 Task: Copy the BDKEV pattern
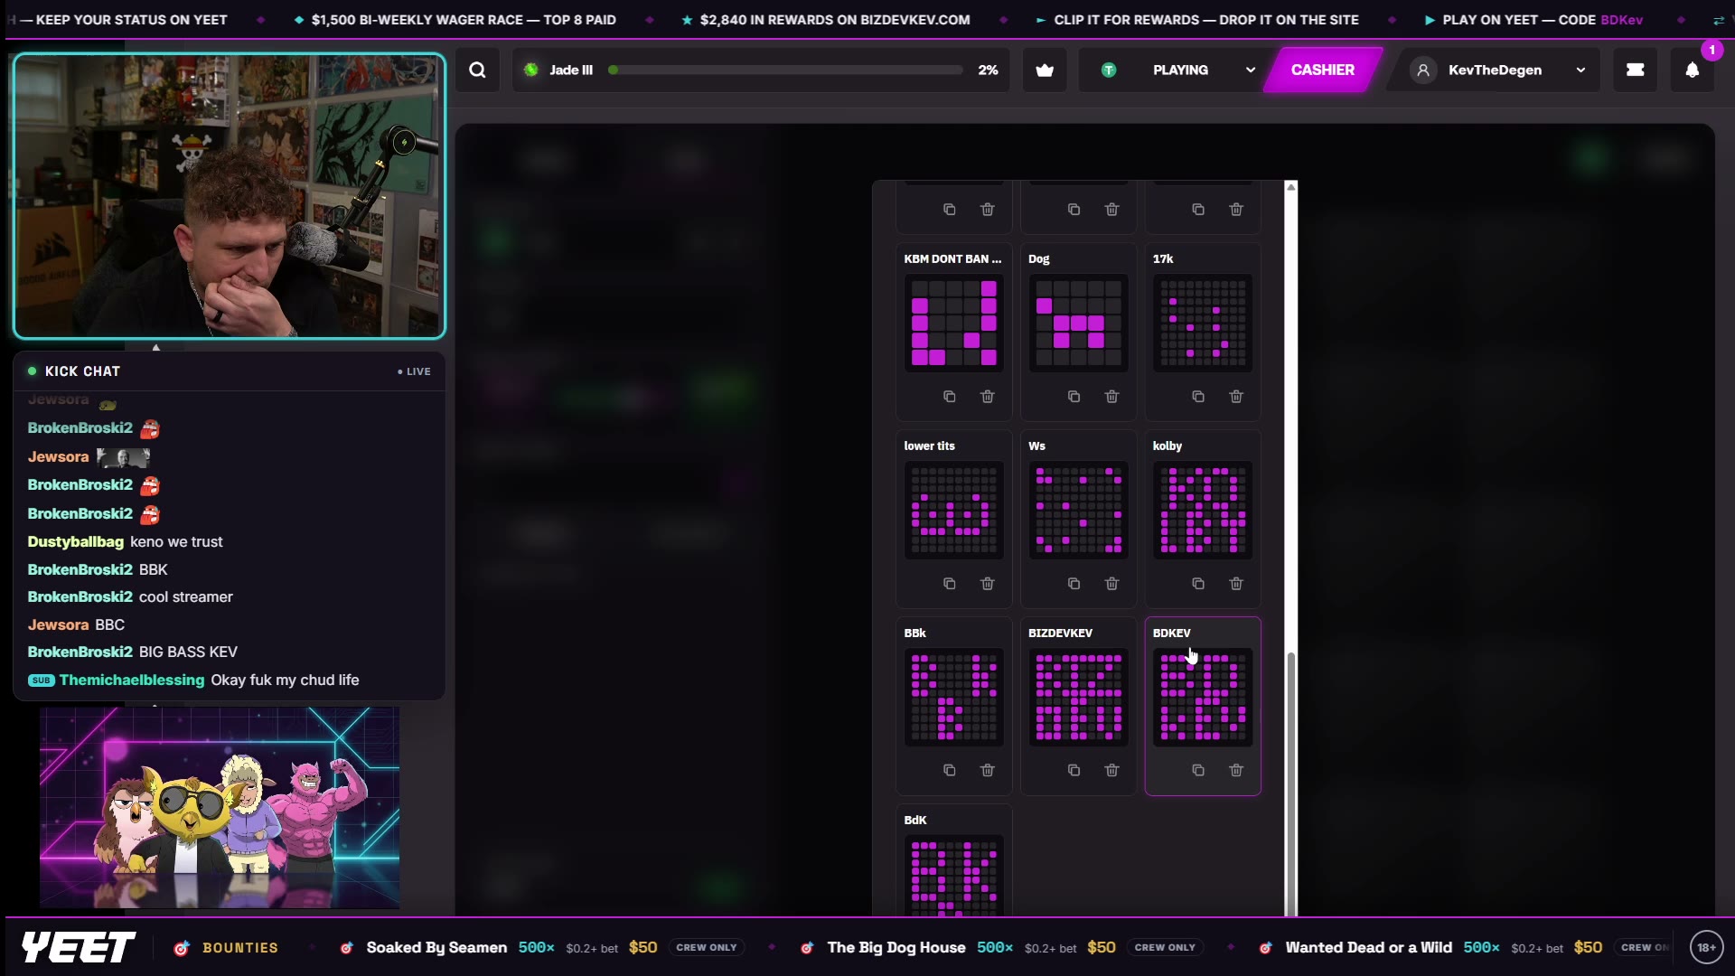click(x=1198, y=771)
